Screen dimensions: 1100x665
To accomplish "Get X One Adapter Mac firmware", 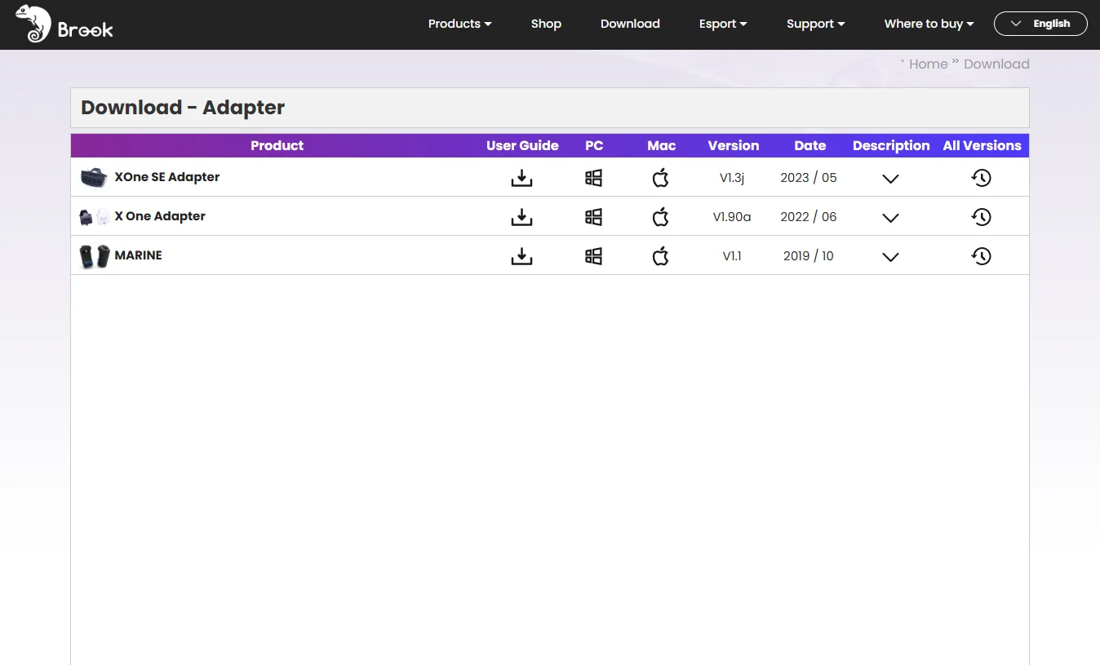I will click(661, 216).
